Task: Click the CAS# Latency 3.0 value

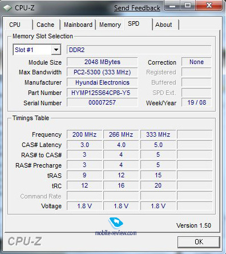Action: click(x=84, y=145)
